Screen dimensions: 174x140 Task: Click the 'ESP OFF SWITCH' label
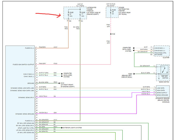click(x=165, y=77)
